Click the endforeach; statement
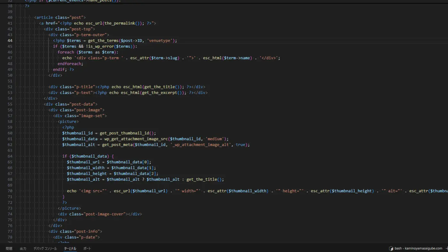 [70, 64]
